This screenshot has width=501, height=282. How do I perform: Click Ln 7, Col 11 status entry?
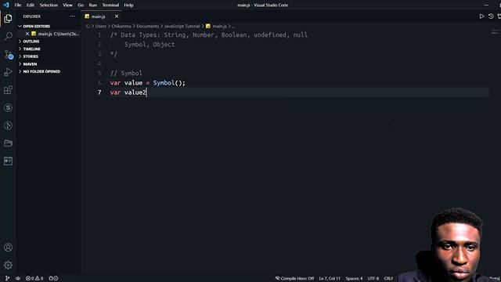pos(330,279)
